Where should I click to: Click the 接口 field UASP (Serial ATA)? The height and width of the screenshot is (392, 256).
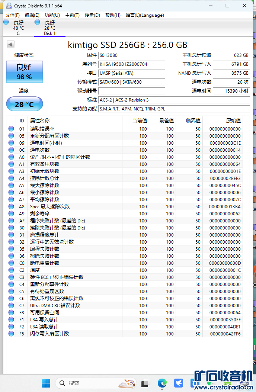pos(131,73)
